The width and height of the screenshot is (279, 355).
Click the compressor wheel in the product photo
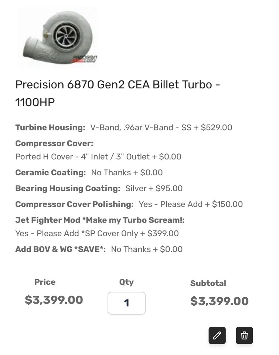click(x=67, y=35)
